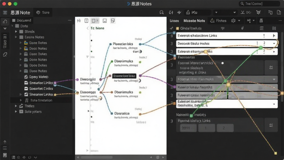Open the Foljetral dropdown arrow
The height and width of the screenshot is (160, 284).
click(x=274, y=79)
